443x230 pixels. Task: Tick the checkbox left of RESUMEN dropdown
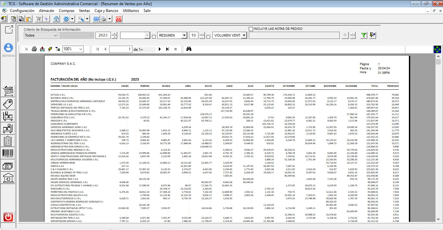(154, 36)
